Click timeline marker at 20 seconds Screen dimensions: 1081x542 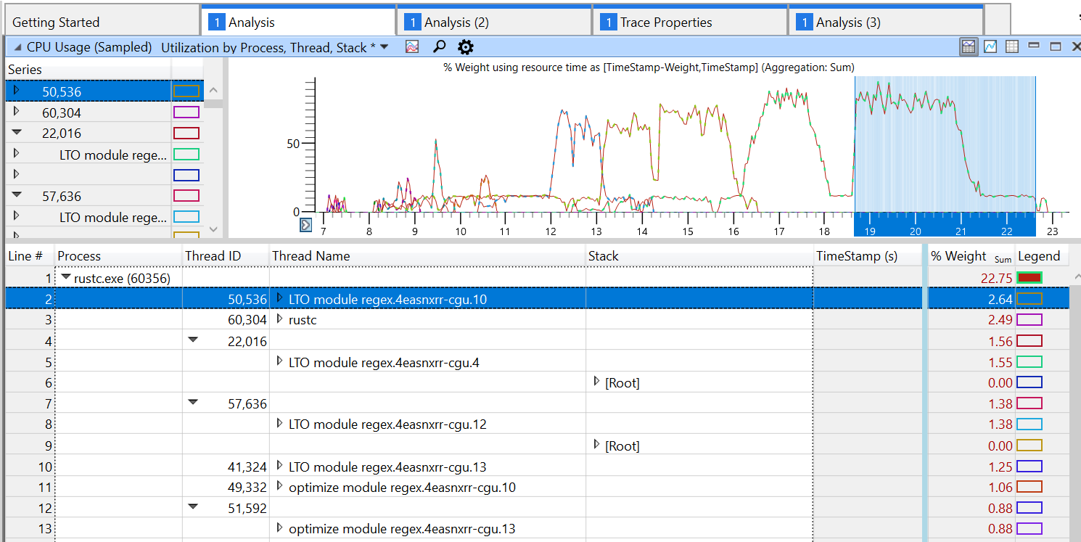(916, 232)
